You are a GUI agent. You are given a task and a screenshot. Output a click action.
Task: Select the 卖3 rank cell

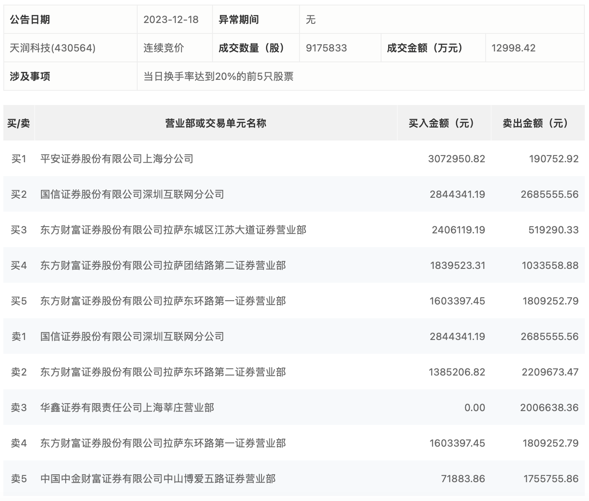[19, 408]
